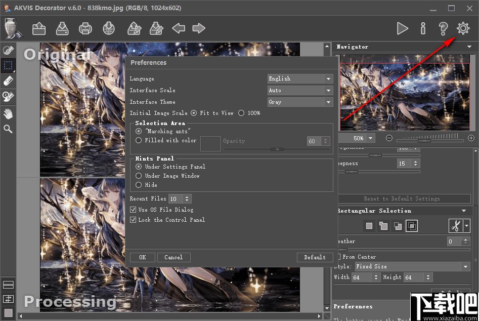Confirm preferences with OK button
Viewport: 479px width, 321px height.
pos(143,257)
